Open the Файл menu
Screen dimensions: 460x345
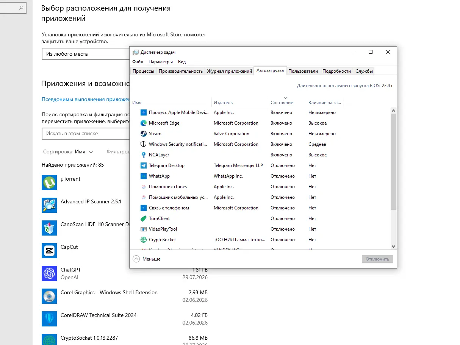pyautogui.click(x=138, y=62)
